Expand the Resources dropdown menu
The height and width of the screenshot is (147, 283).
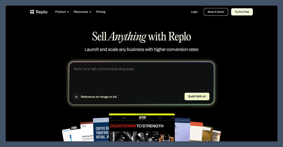82,12
